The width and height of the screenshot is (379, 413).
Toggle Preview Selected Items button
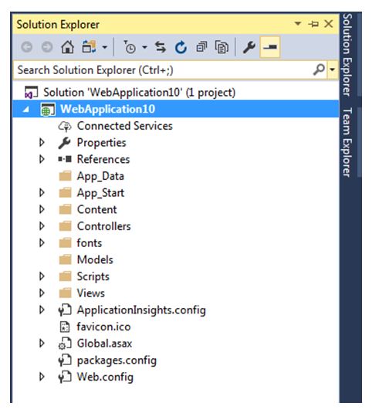pos(270,47)
